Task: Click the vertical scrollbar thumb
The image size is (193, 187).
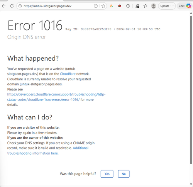Action: tap(191, 90)
